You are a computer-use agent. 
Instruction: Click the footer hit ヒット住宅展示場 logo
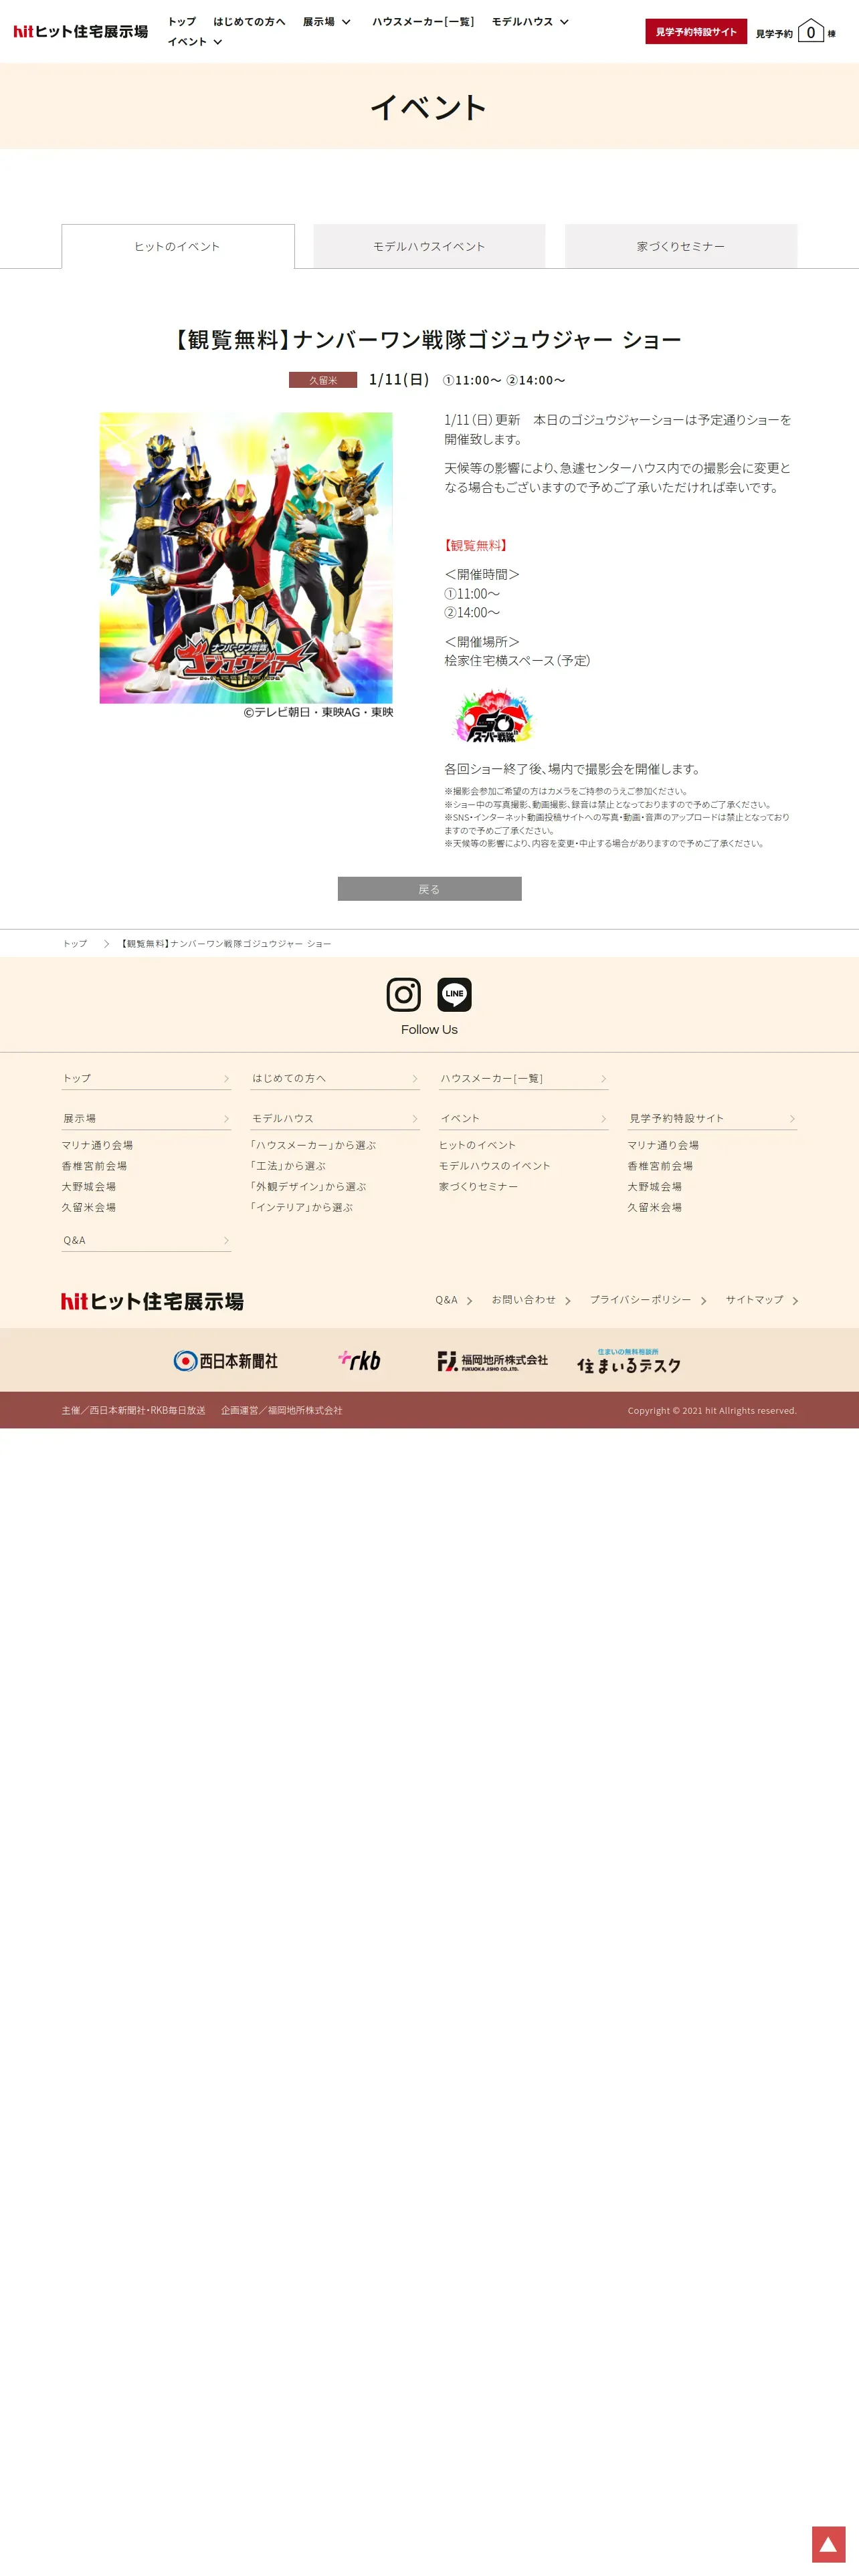(152, 1301)
